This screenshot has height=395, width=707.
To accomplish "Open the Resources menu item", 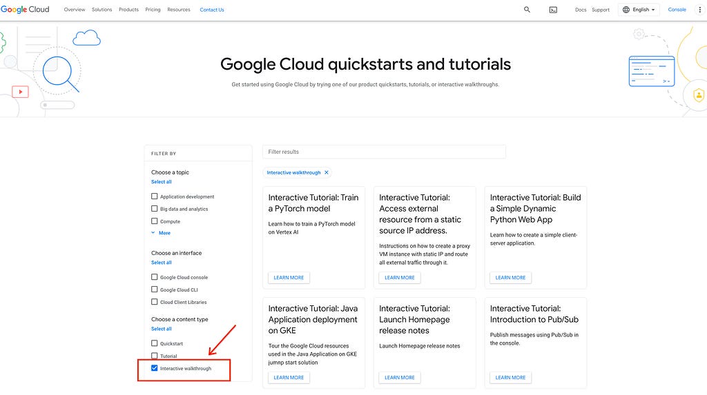I will click(x=179, y=10).
